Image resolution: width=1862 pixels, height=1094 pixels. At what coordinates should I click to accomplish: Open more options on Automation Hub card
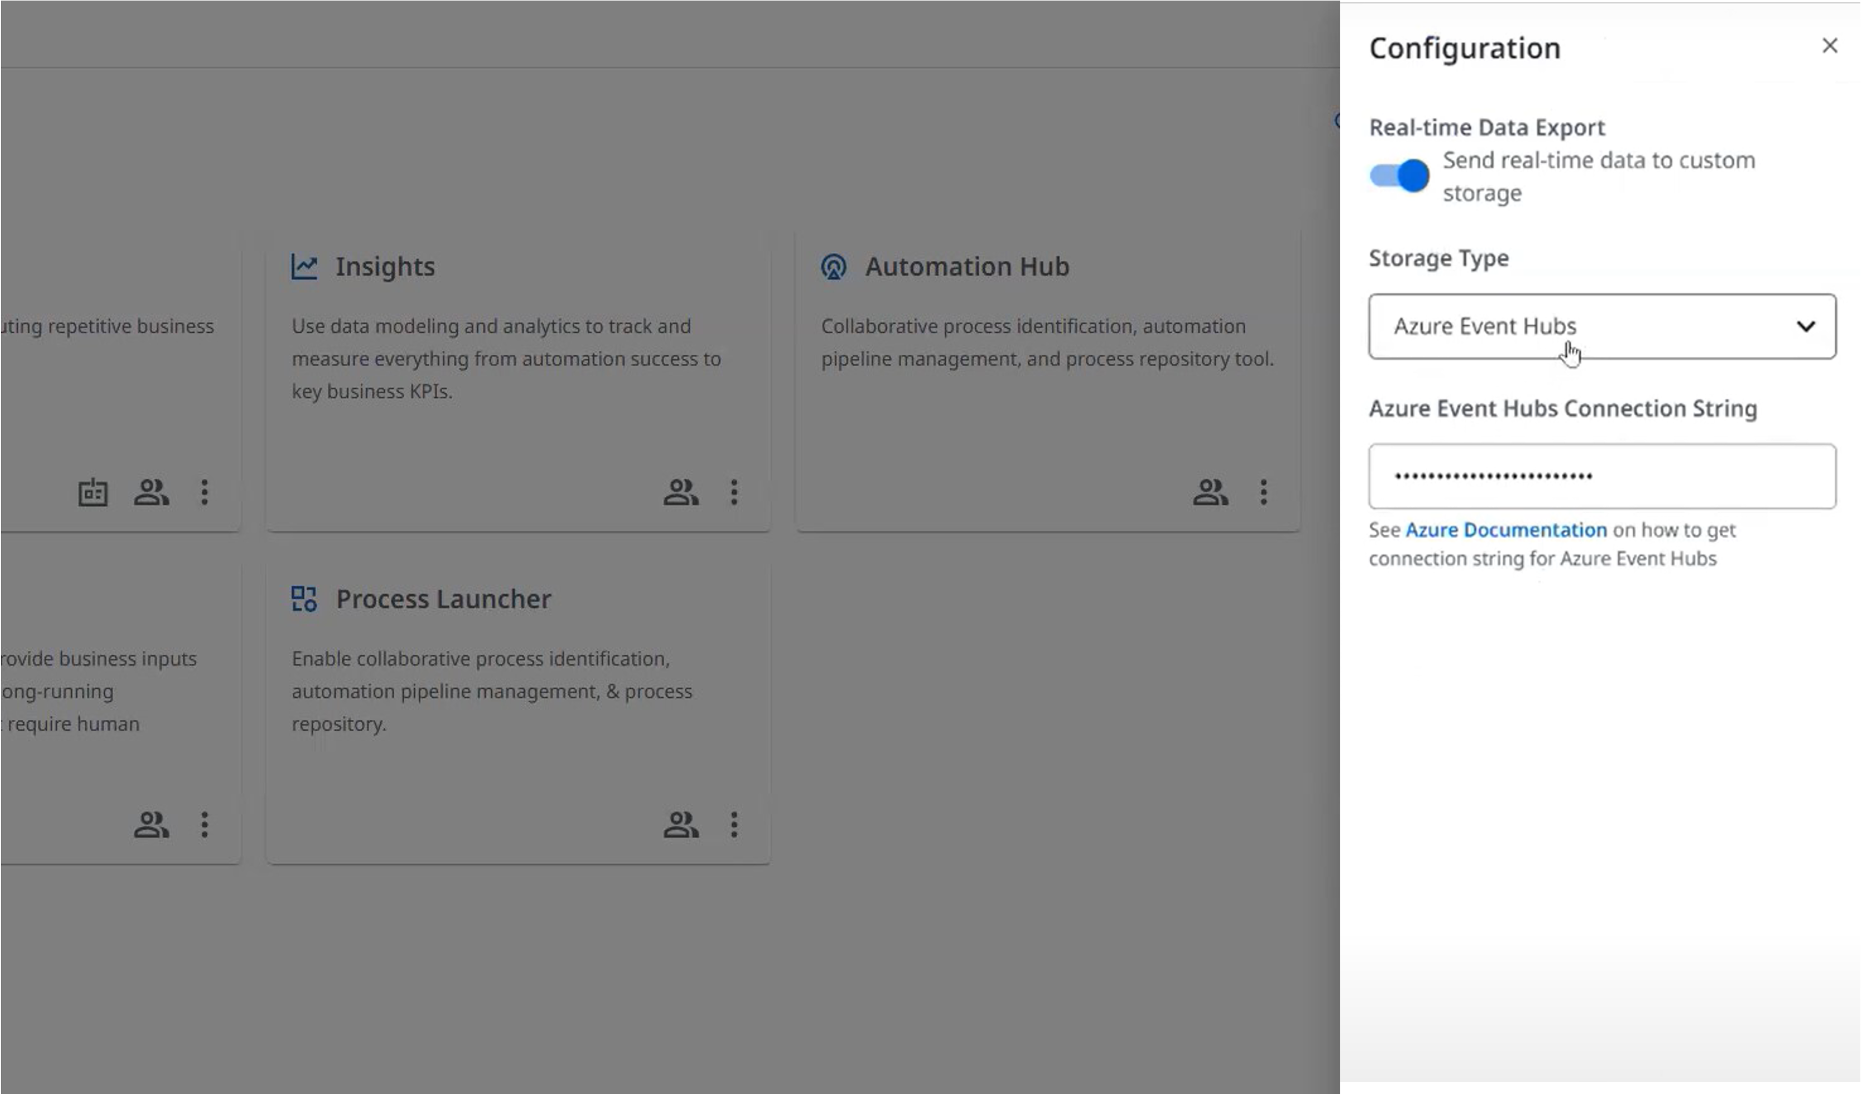(1264, 492)
